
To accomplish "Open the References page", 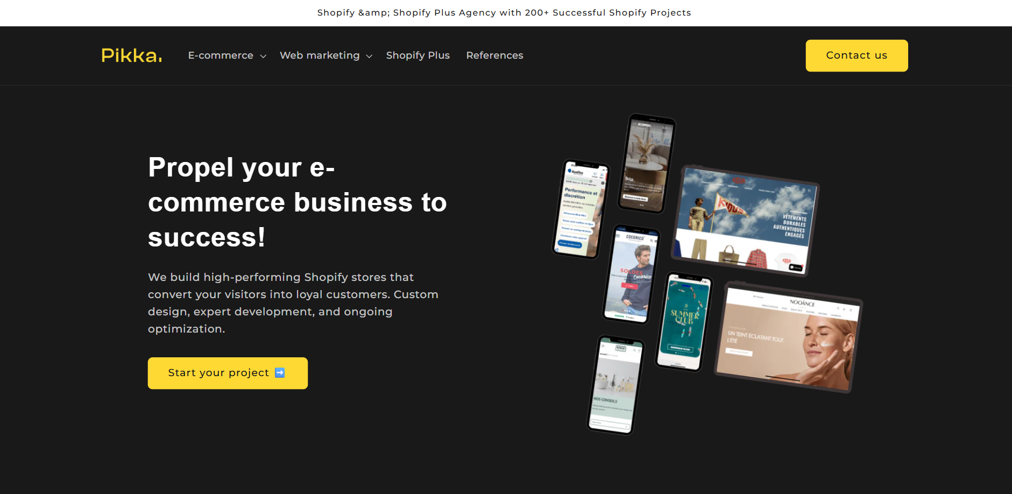I will 494,55.
